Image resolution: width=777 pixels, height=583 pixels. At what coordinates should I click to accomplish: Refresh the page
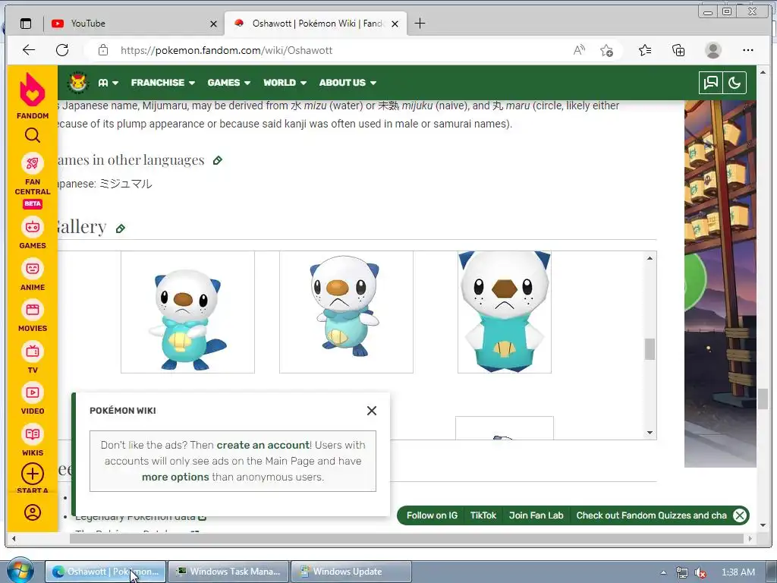point(62,50)
